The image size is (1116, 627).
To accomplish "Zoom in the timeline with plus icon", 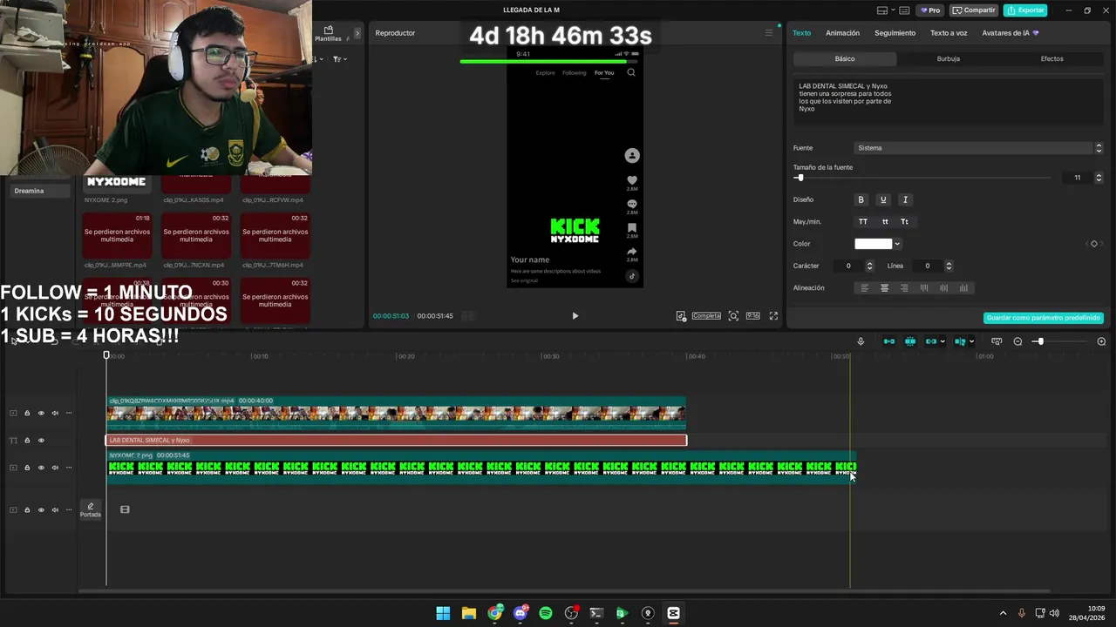I will pos(1101,341).
